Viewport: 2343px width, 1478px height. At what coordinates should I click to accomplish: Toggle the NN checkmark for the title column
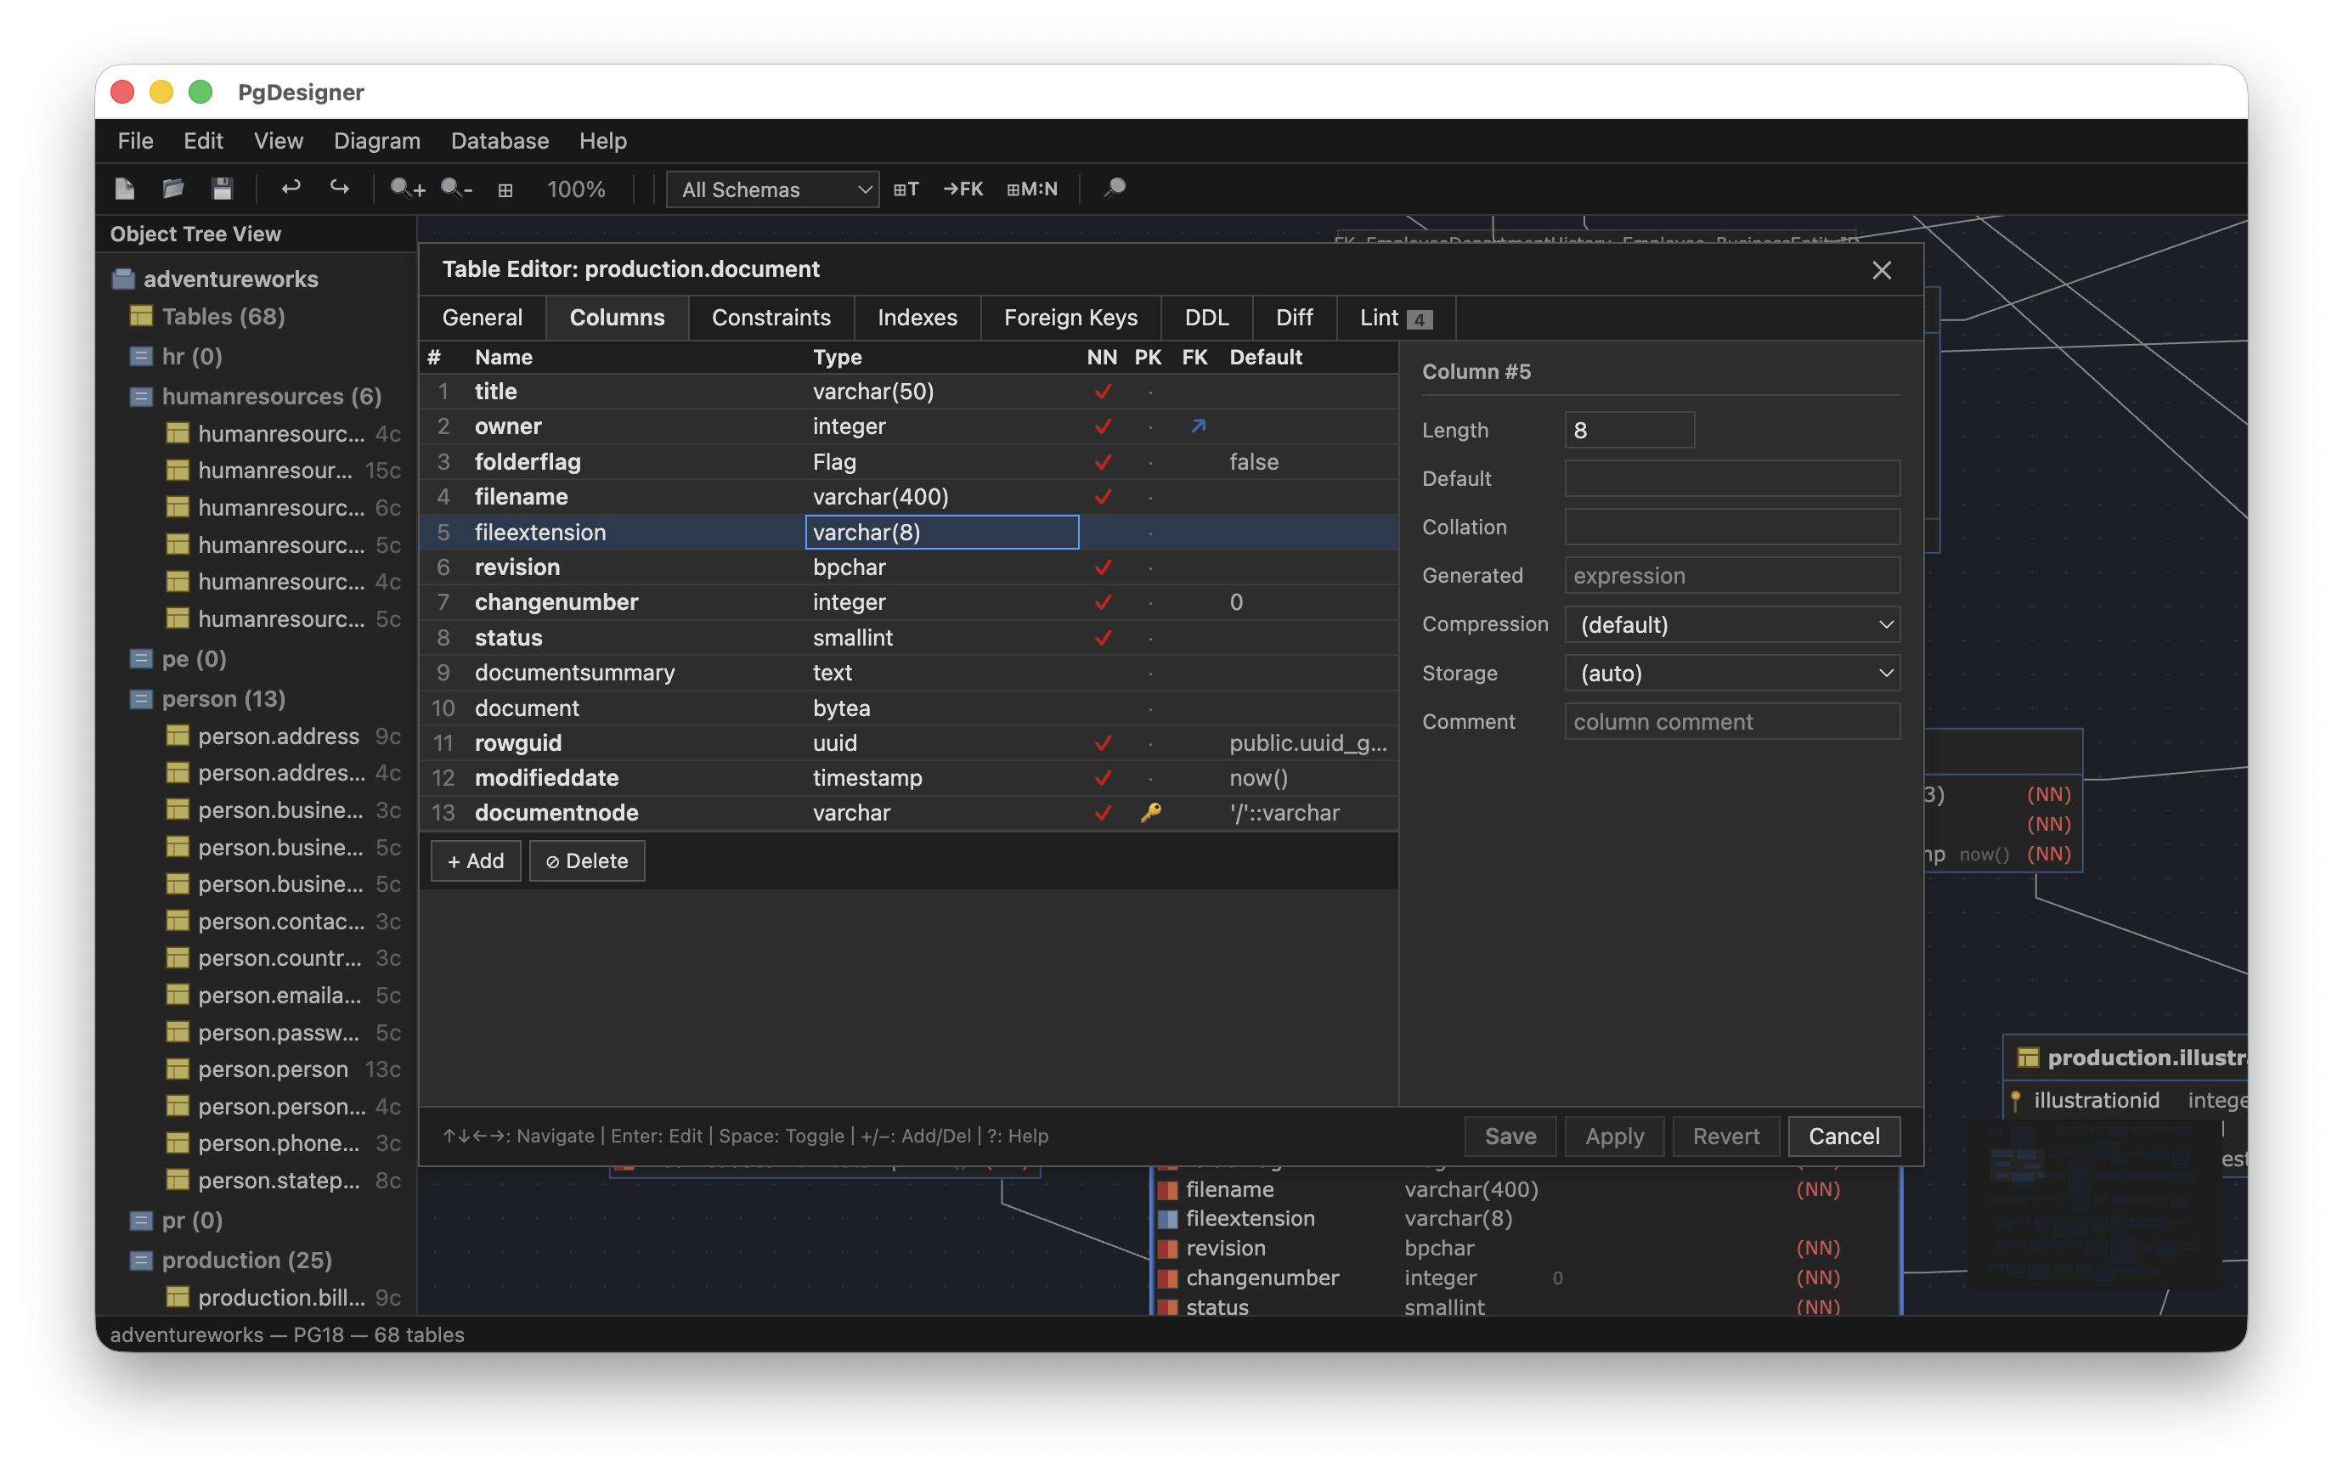pyautogui.click(x=1103, y=391)
